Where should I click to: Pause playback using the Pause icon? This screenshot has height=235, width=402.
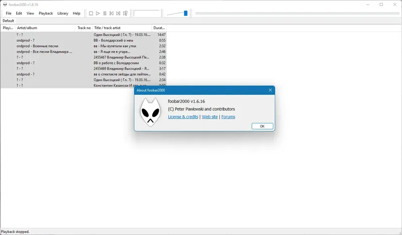click(105, 14)
